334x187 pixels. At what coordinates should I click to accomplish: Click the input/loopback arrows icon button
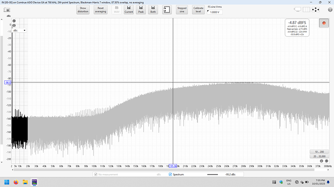[167, 10]
